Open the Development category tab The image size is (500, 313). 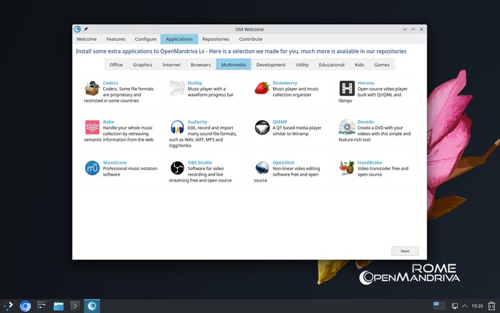click(271, 64)
